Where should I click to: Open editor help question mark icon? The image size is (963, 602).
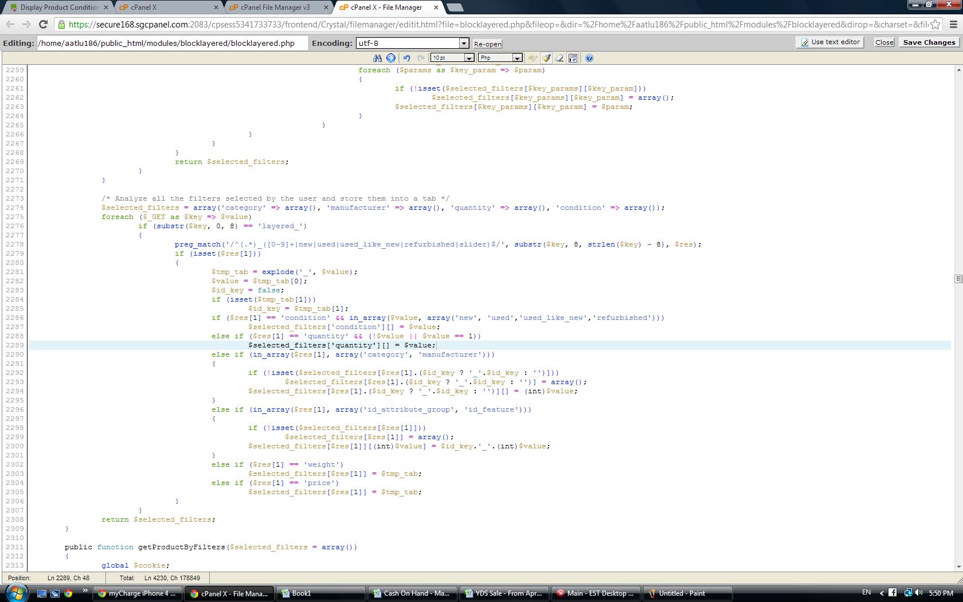[x=589, y=58]
